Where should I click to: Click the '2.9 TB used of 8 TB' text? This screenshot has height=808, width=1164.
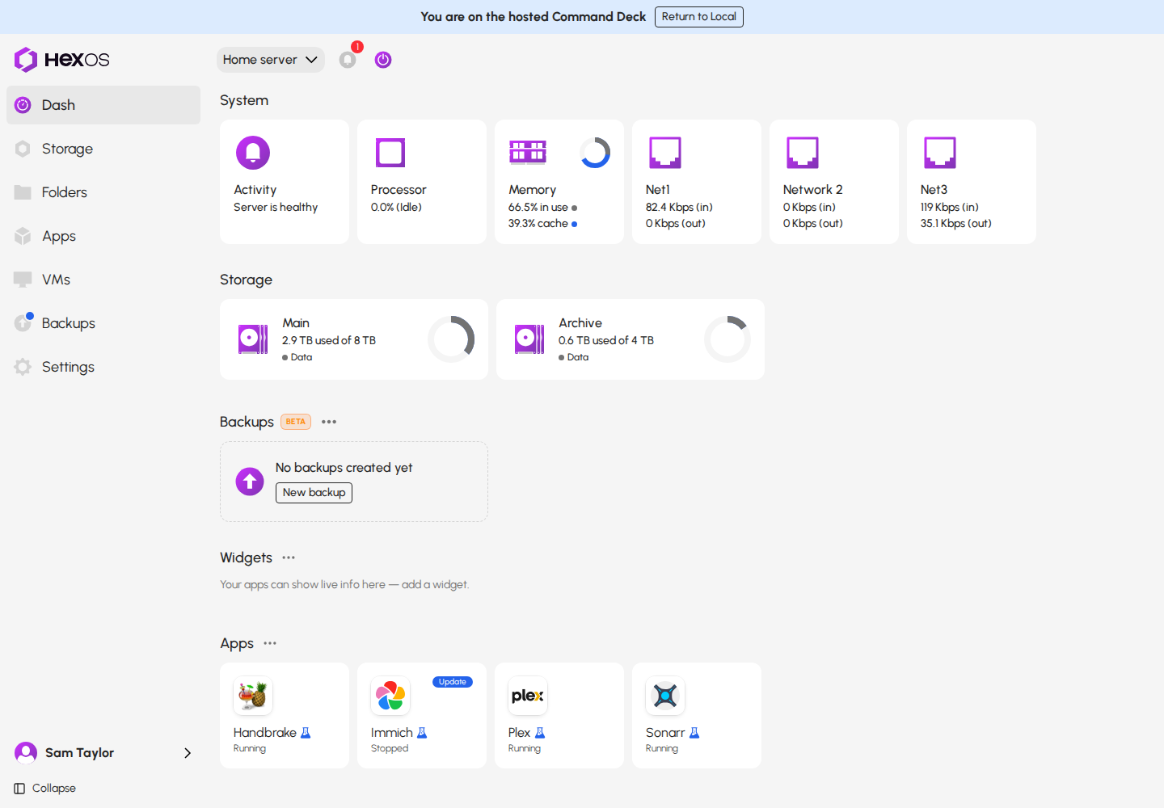pyautogui.click(x=329, y=341)
